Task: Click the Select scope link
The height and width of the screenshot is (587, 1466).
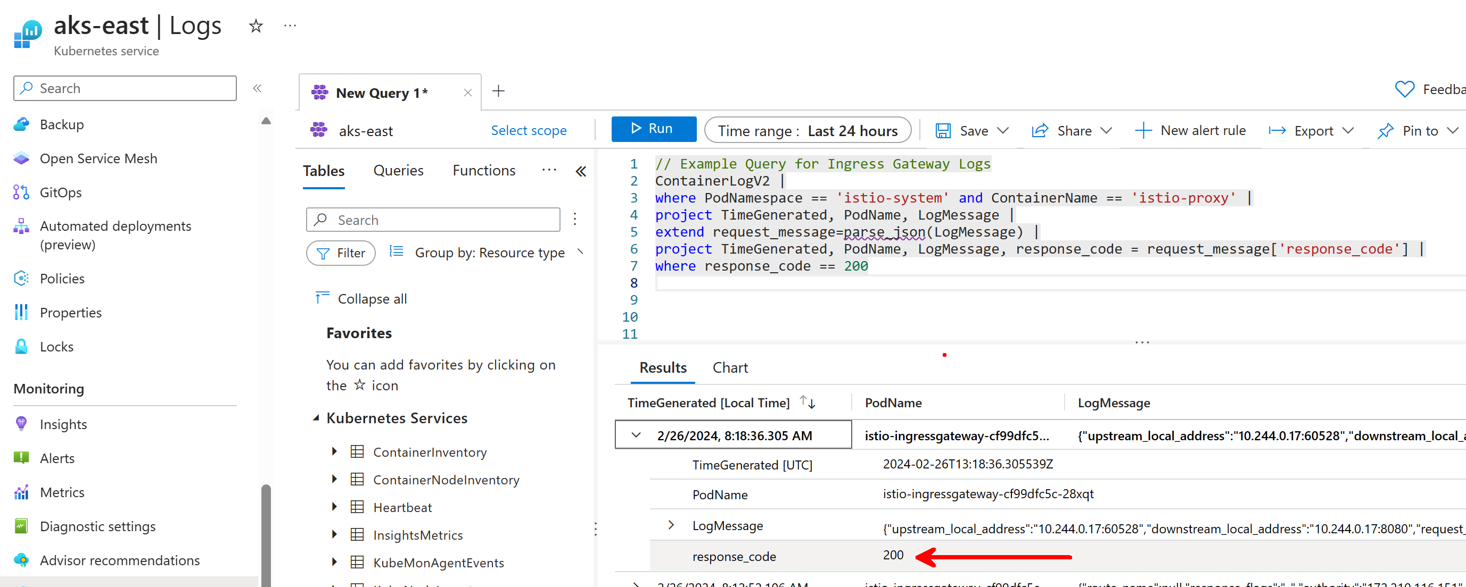Action: [x=528, y=131]
